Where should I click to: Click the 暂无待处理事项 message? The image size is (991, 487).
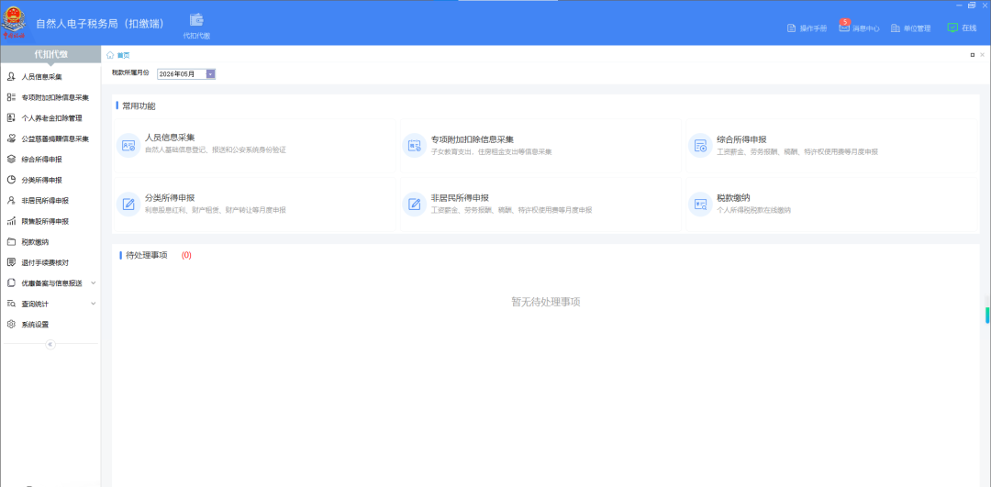pos(545,302)
